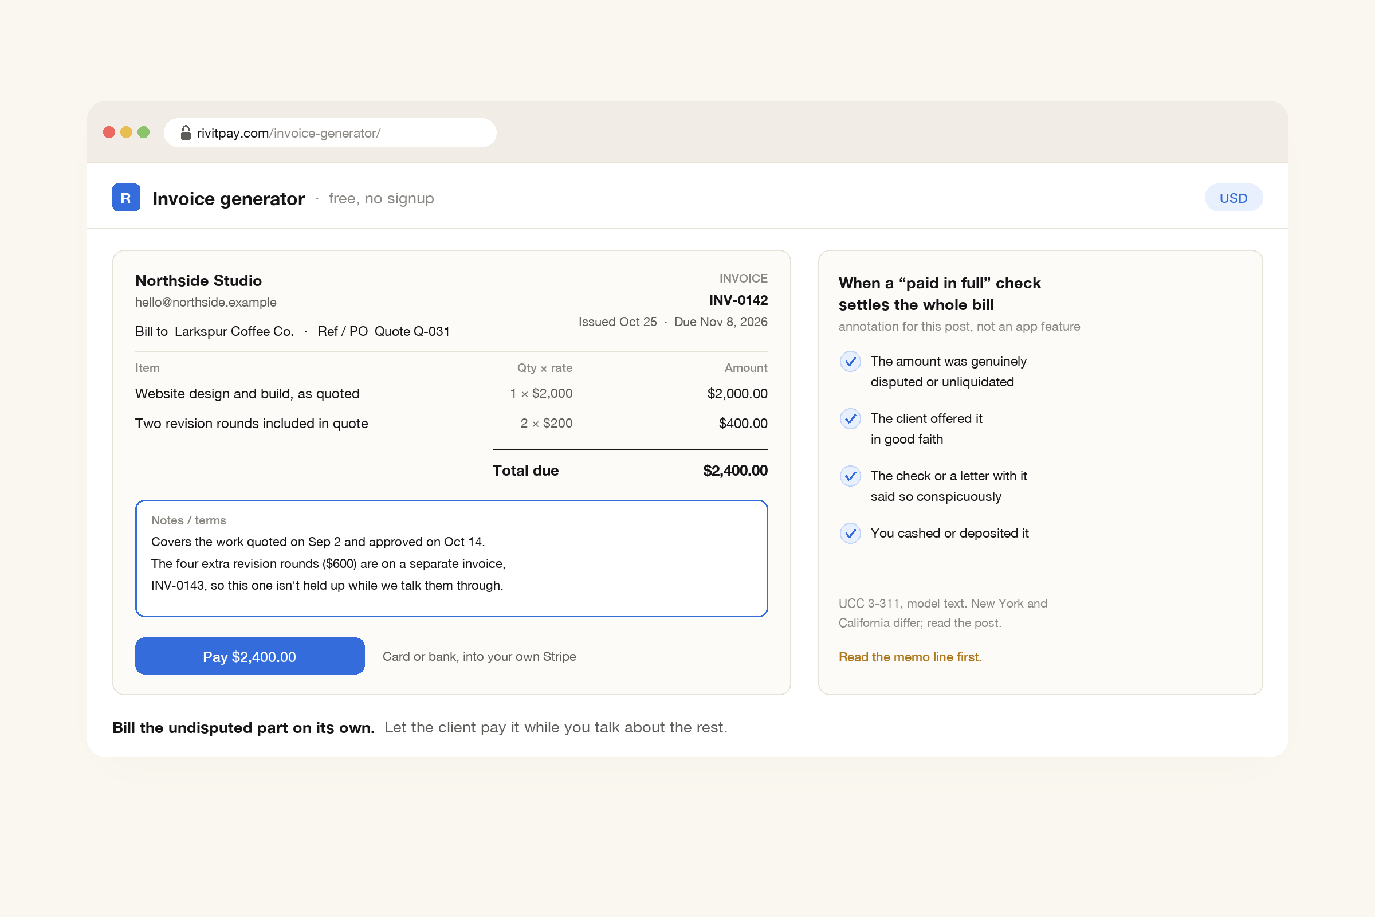Image resolution: width=1375 pixels, height=917 pixels.
Task: Select the Website design and build line item
Action: pos(451,394)
